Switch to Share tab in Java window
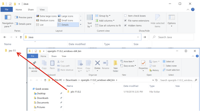This screenshot has width=200, height=111. (31, 10)
